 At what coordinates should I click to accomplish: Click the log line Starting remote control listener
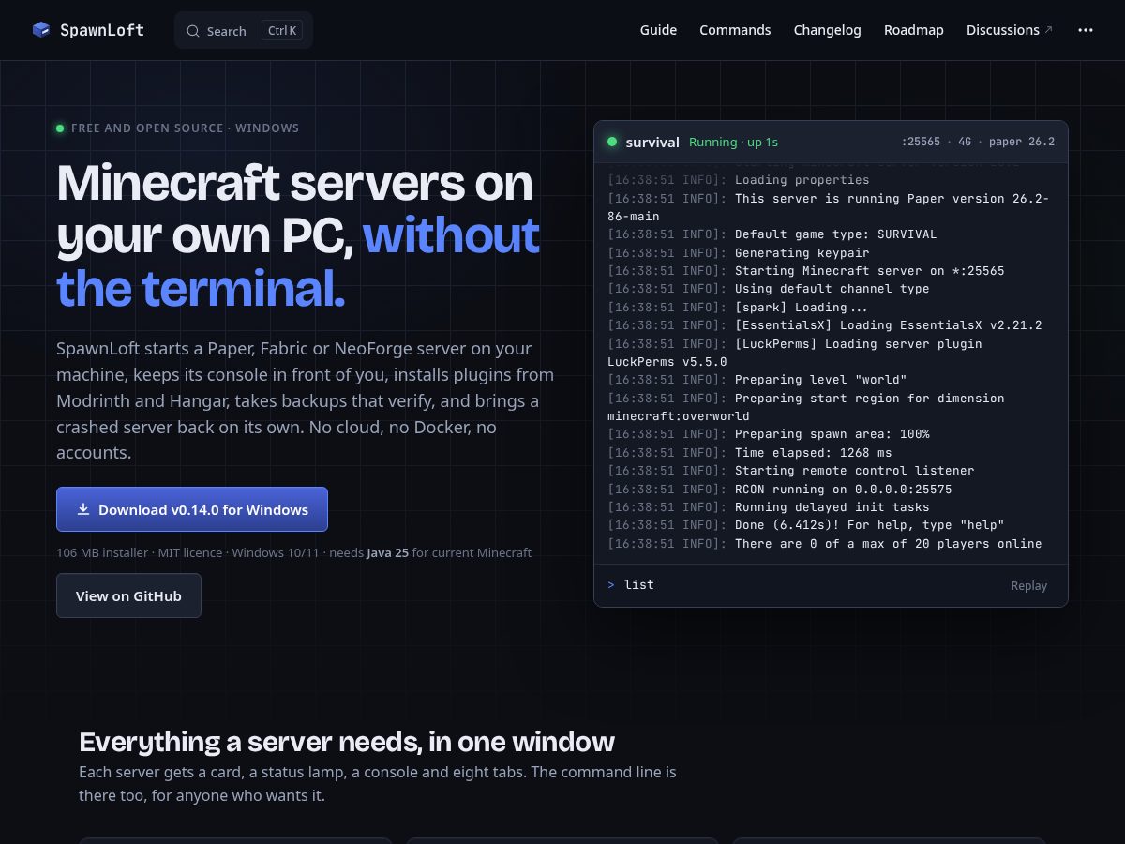[x=791, y=471]
